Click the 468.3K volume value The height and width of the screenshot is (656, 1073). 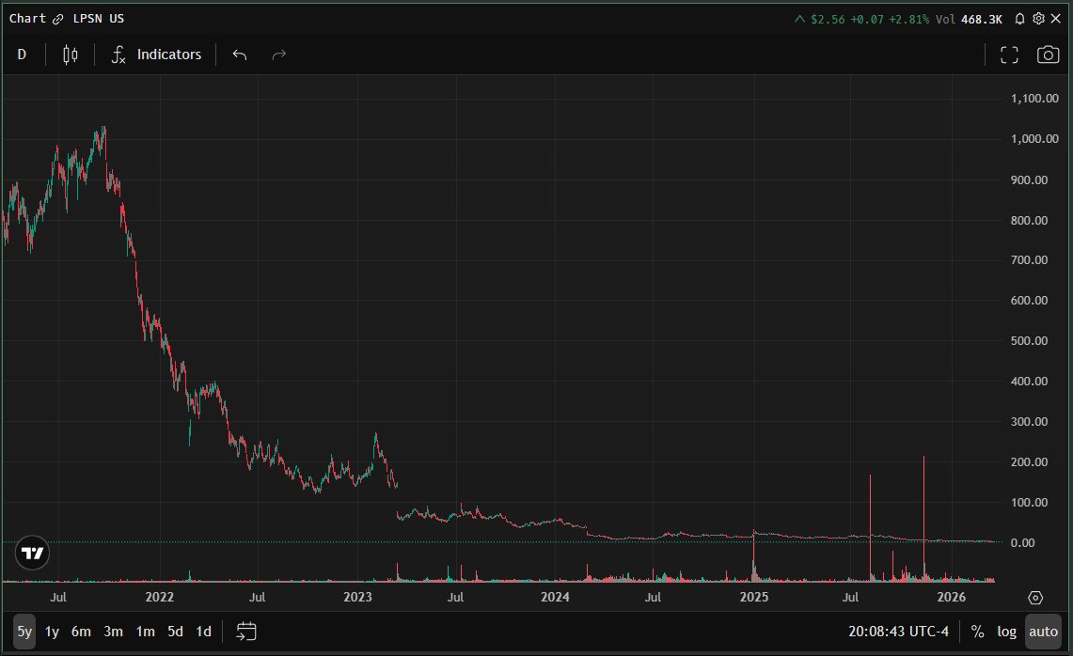[x=981, y=19]
